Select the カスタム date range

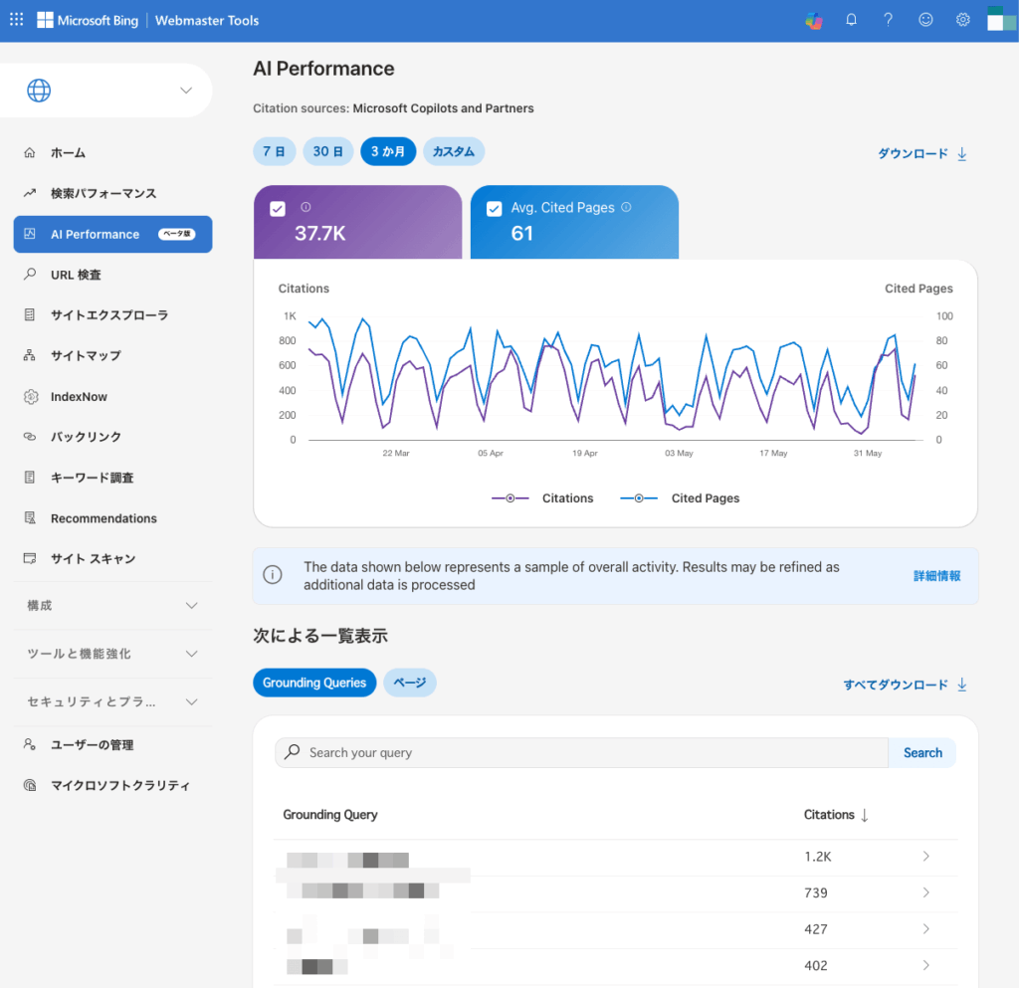[454, 151]
